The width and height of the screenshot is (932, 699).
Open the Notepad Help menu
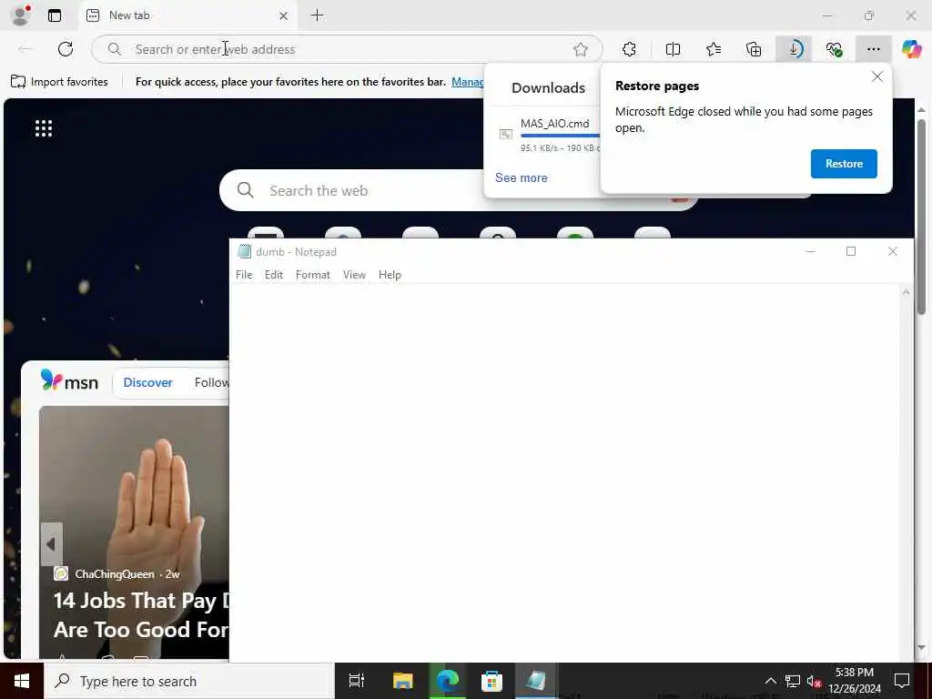(390, 275)
